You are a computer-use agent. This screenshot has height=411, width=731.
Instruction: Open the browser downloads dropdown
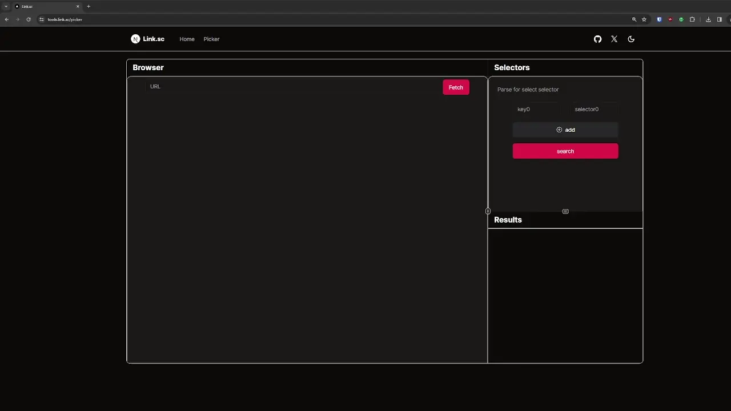click(708, 19)
